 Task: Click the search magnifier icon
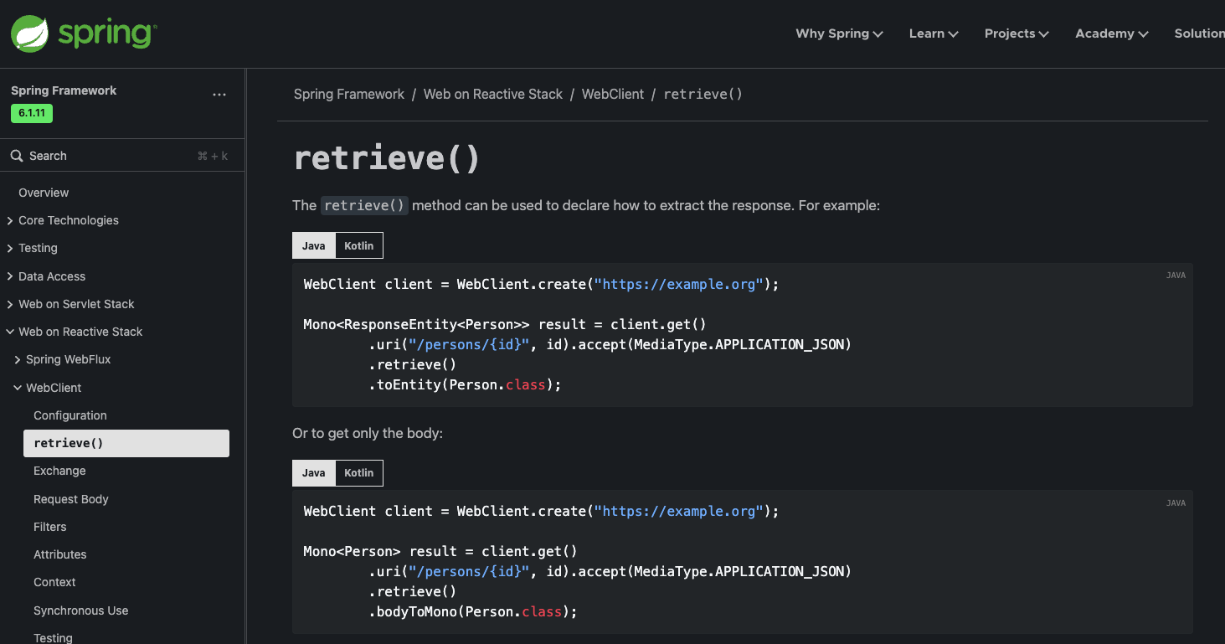click(x=16, y=156)
